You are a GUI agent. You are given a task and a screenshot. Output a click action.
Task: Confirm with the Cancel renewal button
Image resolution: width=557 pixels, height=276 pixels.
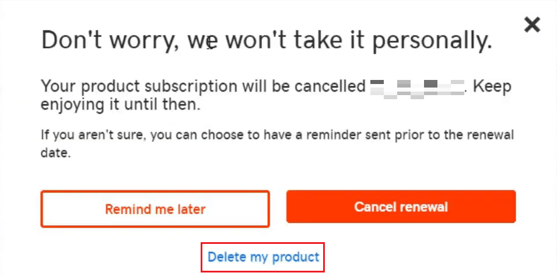click(x=401, y=207)
